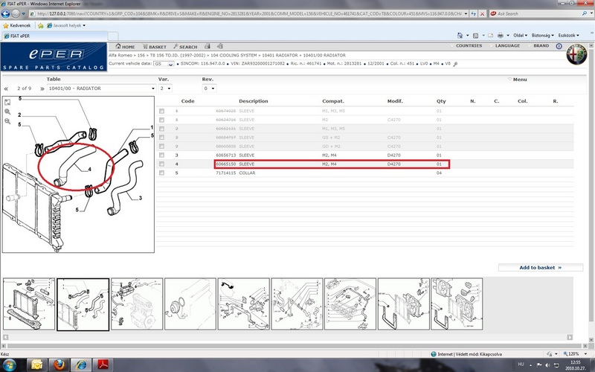
Task: Open the Windows Start menu
Action: [8, 365]
